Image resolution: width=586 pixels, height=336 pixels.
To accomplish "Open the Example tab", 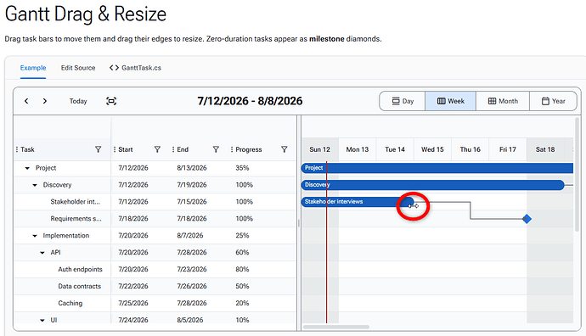I will 33,68.
